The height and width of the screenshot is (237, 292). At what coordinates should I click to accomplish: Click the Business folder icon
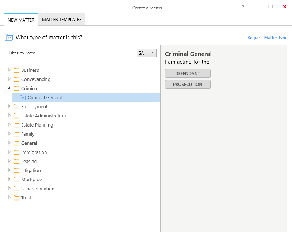[x=16, y=70]
